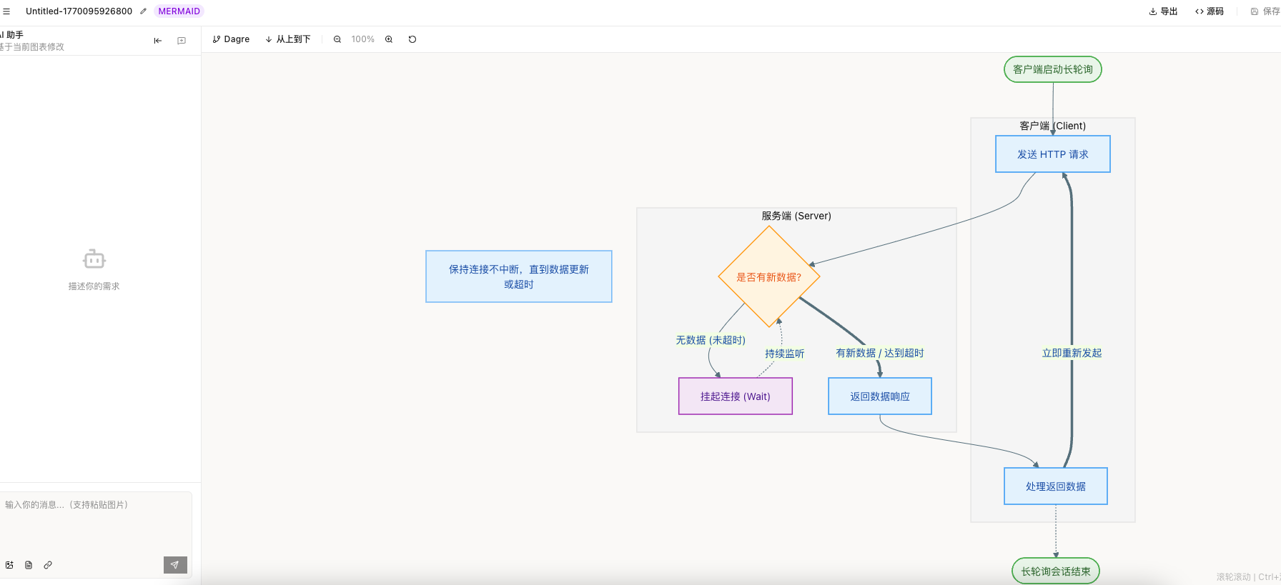
Task: Attach an image to the message
Action: (x=10, y=565)
